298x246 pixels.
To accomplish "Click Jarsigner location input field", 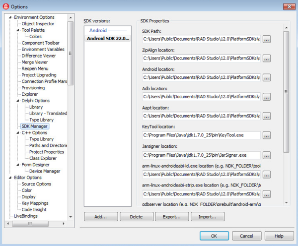I will [202, 155].
